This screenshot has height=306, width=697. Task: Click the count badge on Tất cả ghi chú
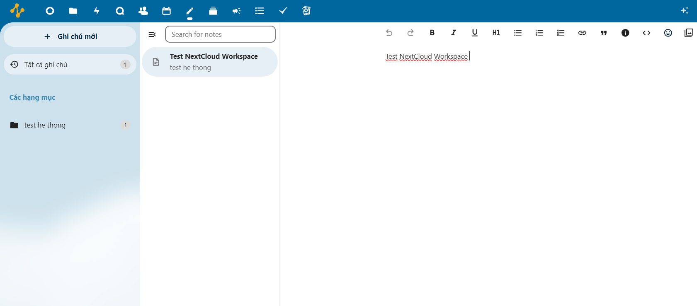click(125, 65)
